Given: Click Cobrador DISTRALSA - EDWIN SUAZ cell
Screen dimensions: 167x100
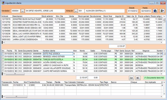Looking at the screenshot, I should click(88, 85).
